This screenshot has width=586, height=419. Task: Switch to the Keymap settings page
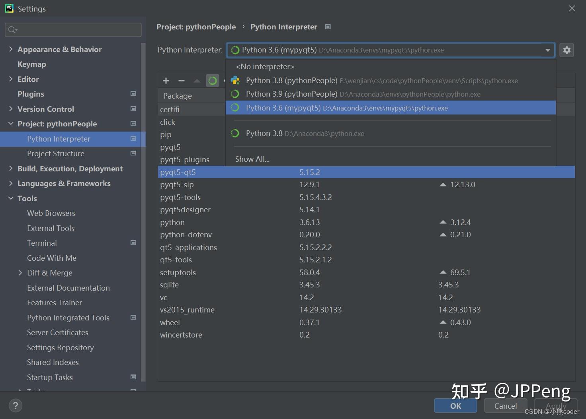tap(31, 64)
